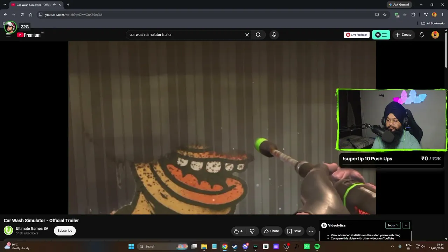
Task: Mute the tab via speaker icon
Action: [54, 5]
